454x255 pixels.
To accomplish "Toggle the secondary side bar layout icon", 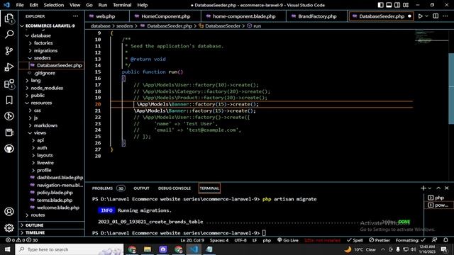I will point(397,5).
